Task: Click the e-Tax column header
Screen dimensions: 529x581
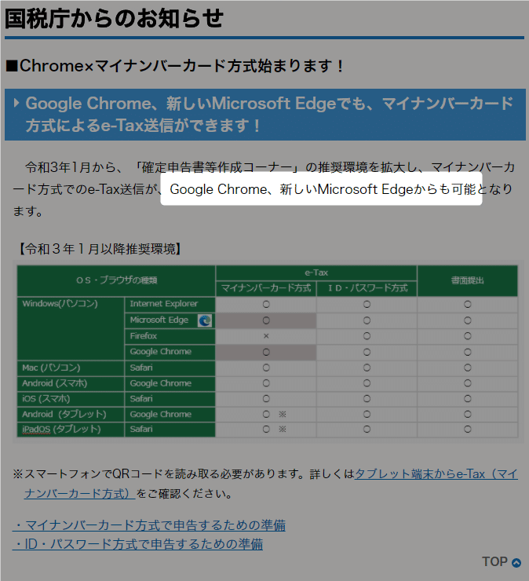Action: [x=316, y=273]
